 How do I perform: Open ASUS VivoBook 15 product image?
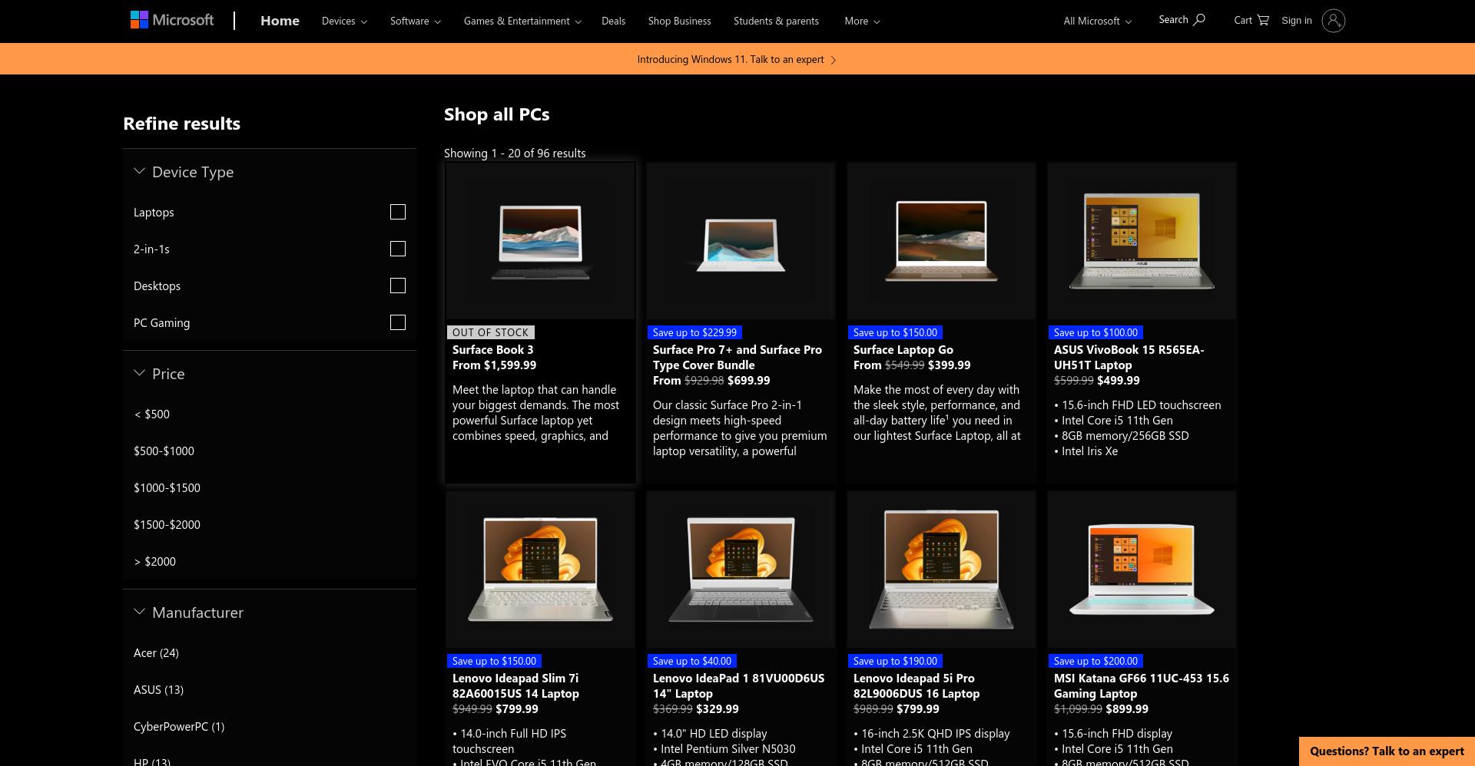(1142, 241)
